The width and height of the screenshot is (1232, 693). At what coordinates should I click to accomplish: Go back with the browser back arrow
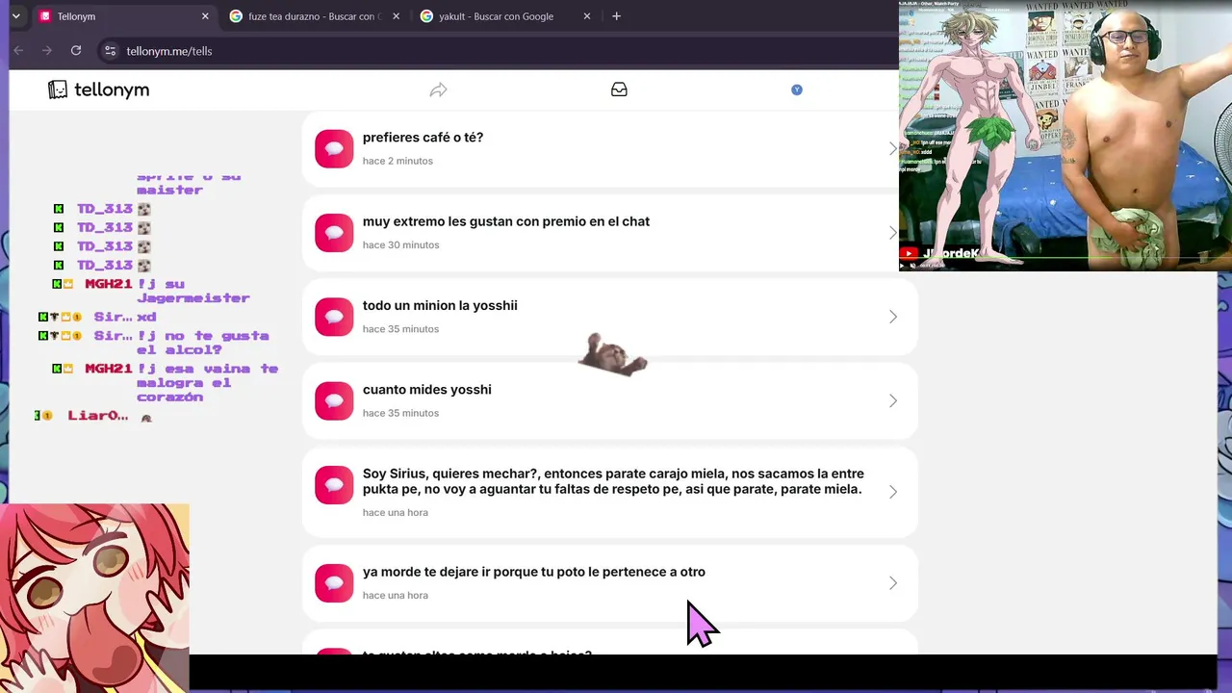tap(17, 51)
